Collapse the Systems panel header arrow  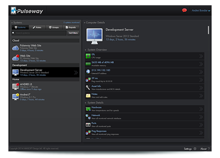pyautogui.click(x=12, y=23)
